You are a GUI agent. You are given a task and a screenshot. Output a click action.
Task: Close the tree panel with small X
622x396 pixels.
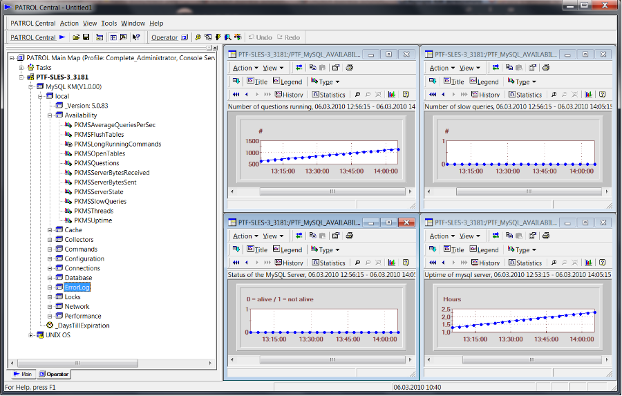tap(215, 48)
